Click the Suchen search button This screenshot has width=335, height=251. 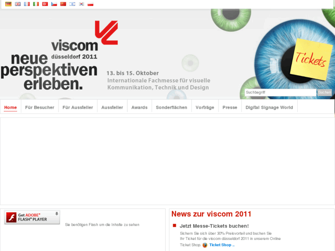(x=324, y=92)
